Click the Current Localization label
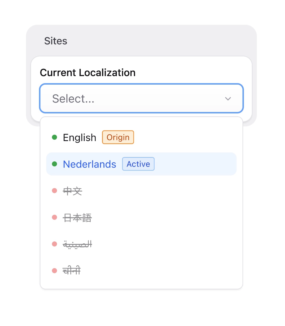The height and width of the screenshot is (326, 285). pos(88,73)
